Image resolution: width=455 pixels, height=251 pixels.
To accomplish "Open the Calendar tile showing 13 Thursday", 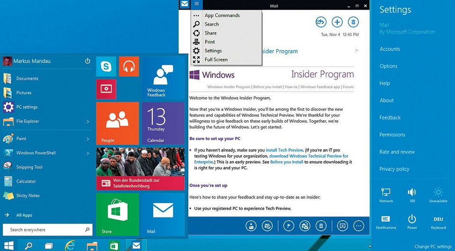I will click(x=163, y=123).
